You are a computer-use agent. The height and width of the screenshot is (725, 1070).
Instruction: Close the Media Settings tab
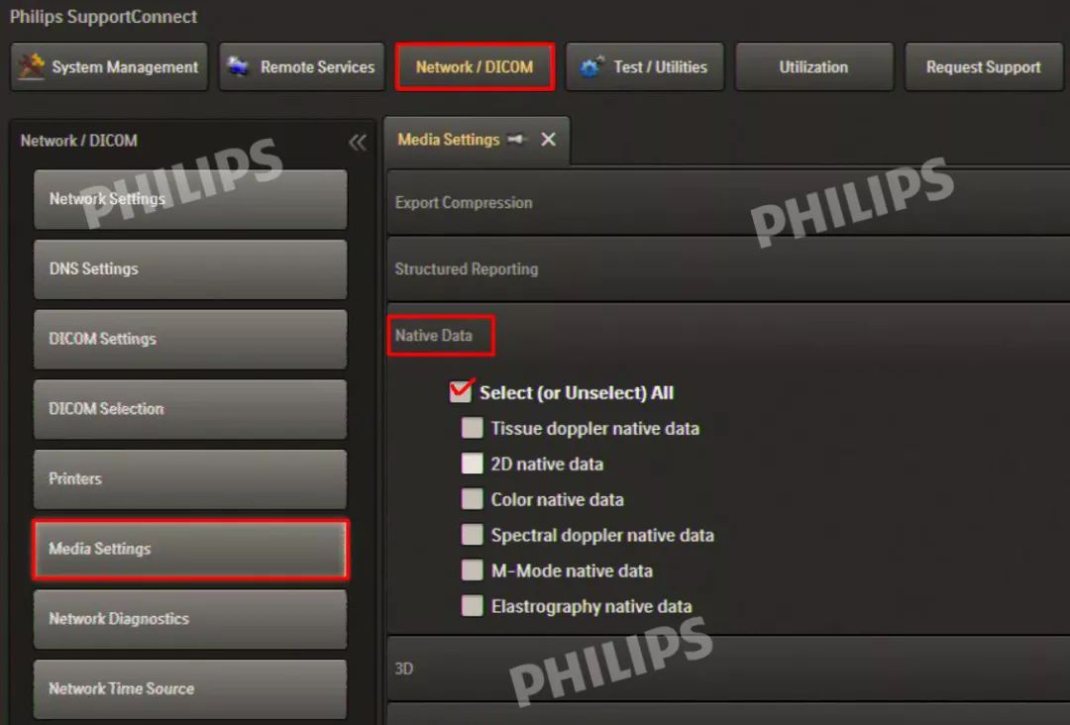click(548, 139)
